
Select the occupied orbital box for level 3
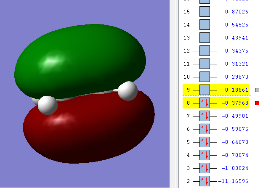click(205, 168)
